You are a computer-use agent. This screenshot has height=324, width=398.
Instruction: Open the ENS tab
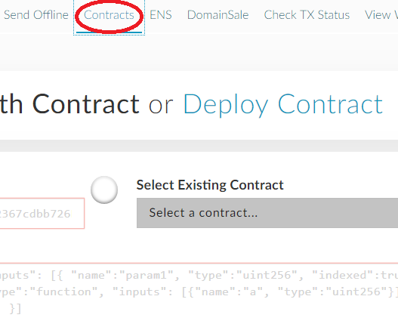click(161, 15)
